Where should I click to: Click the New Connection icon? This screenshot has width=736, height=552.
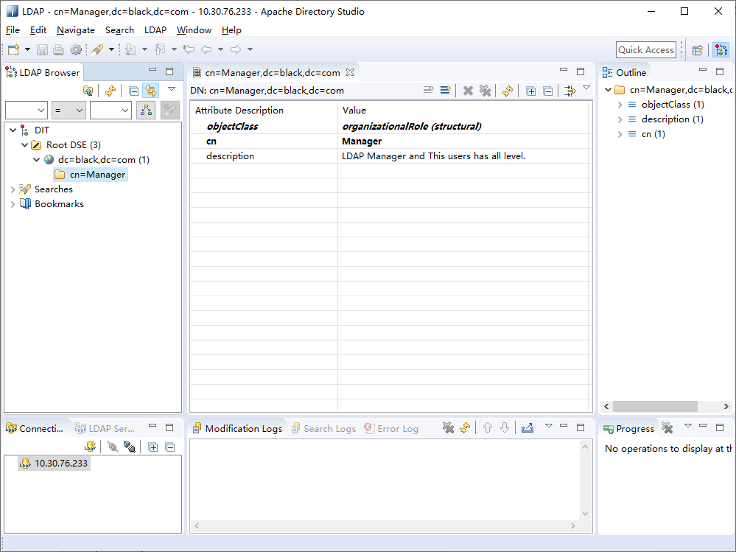tap(90, 447)
